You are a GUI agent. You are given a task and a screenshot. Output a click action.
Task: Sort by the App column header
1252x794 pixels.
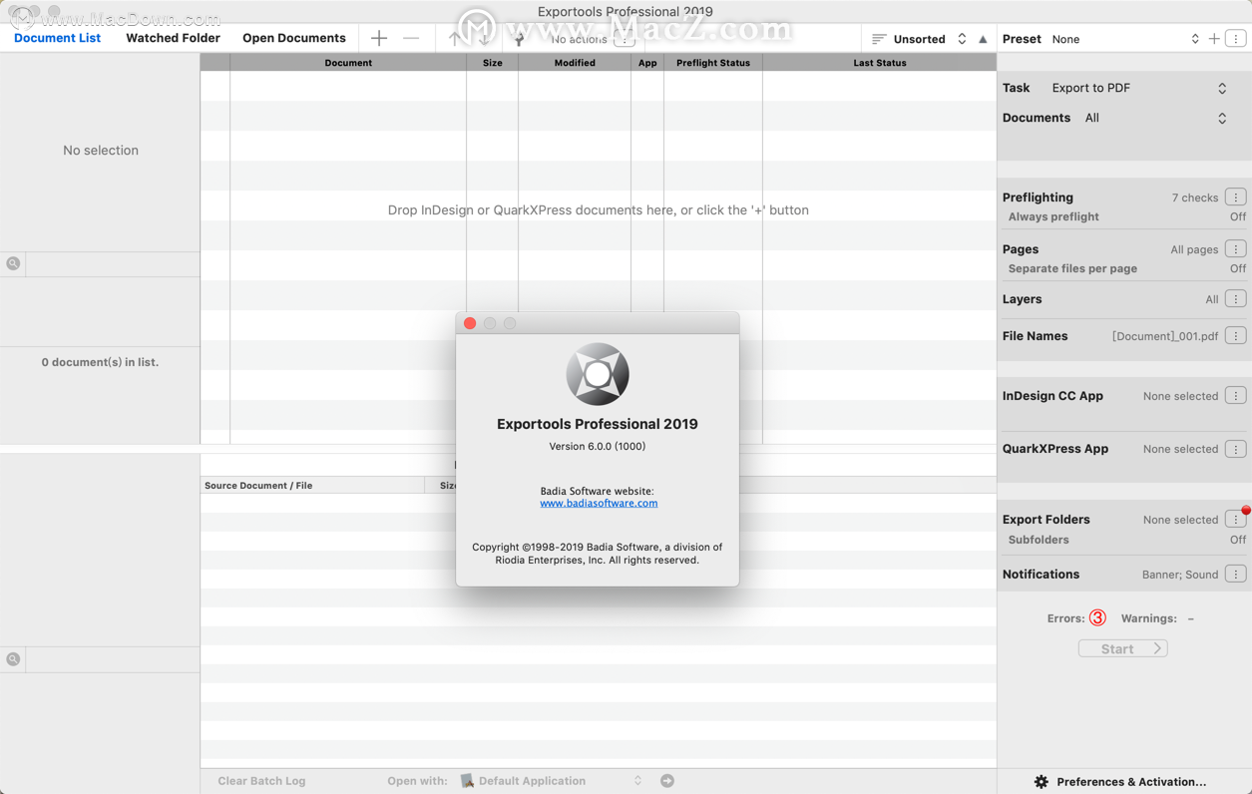[647, 62]
